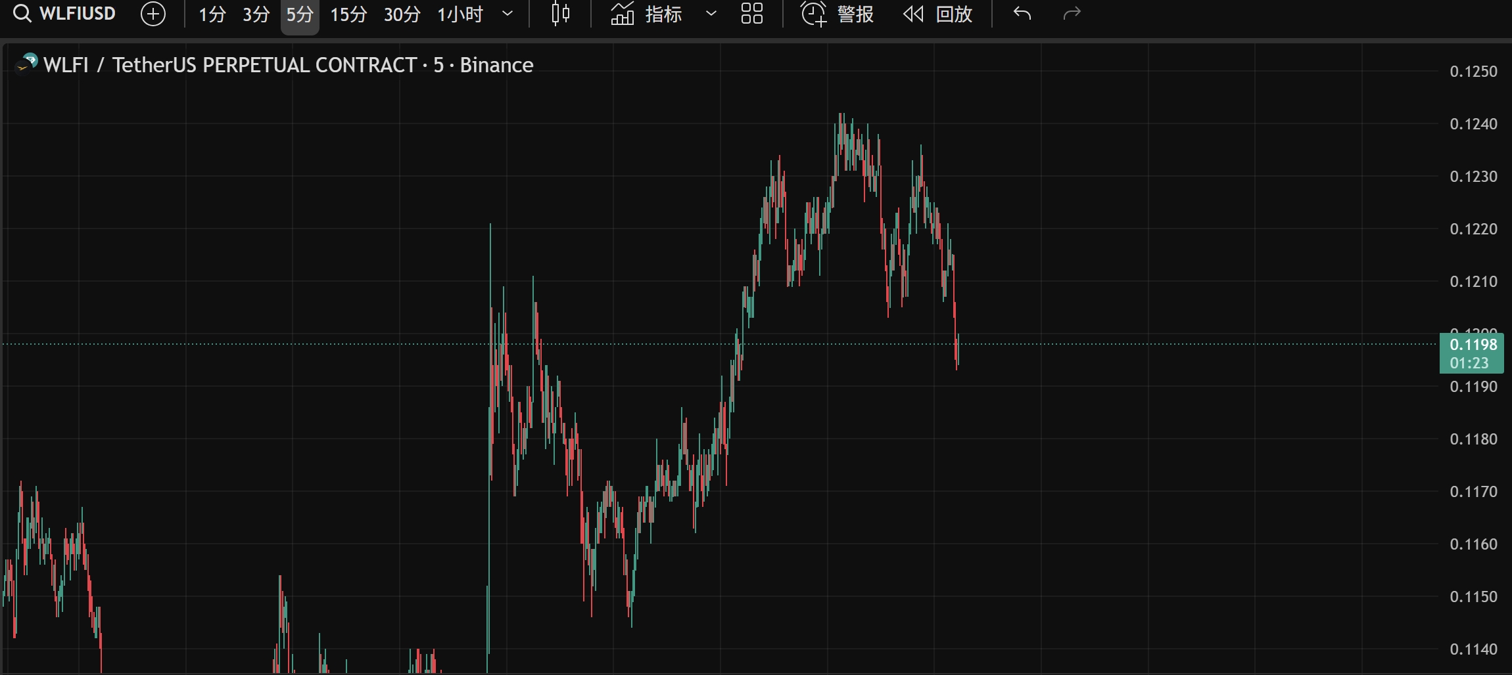The image size is (1512, 675).
Task: Click the plus icon to add symbol
Action: pos(153,14)
